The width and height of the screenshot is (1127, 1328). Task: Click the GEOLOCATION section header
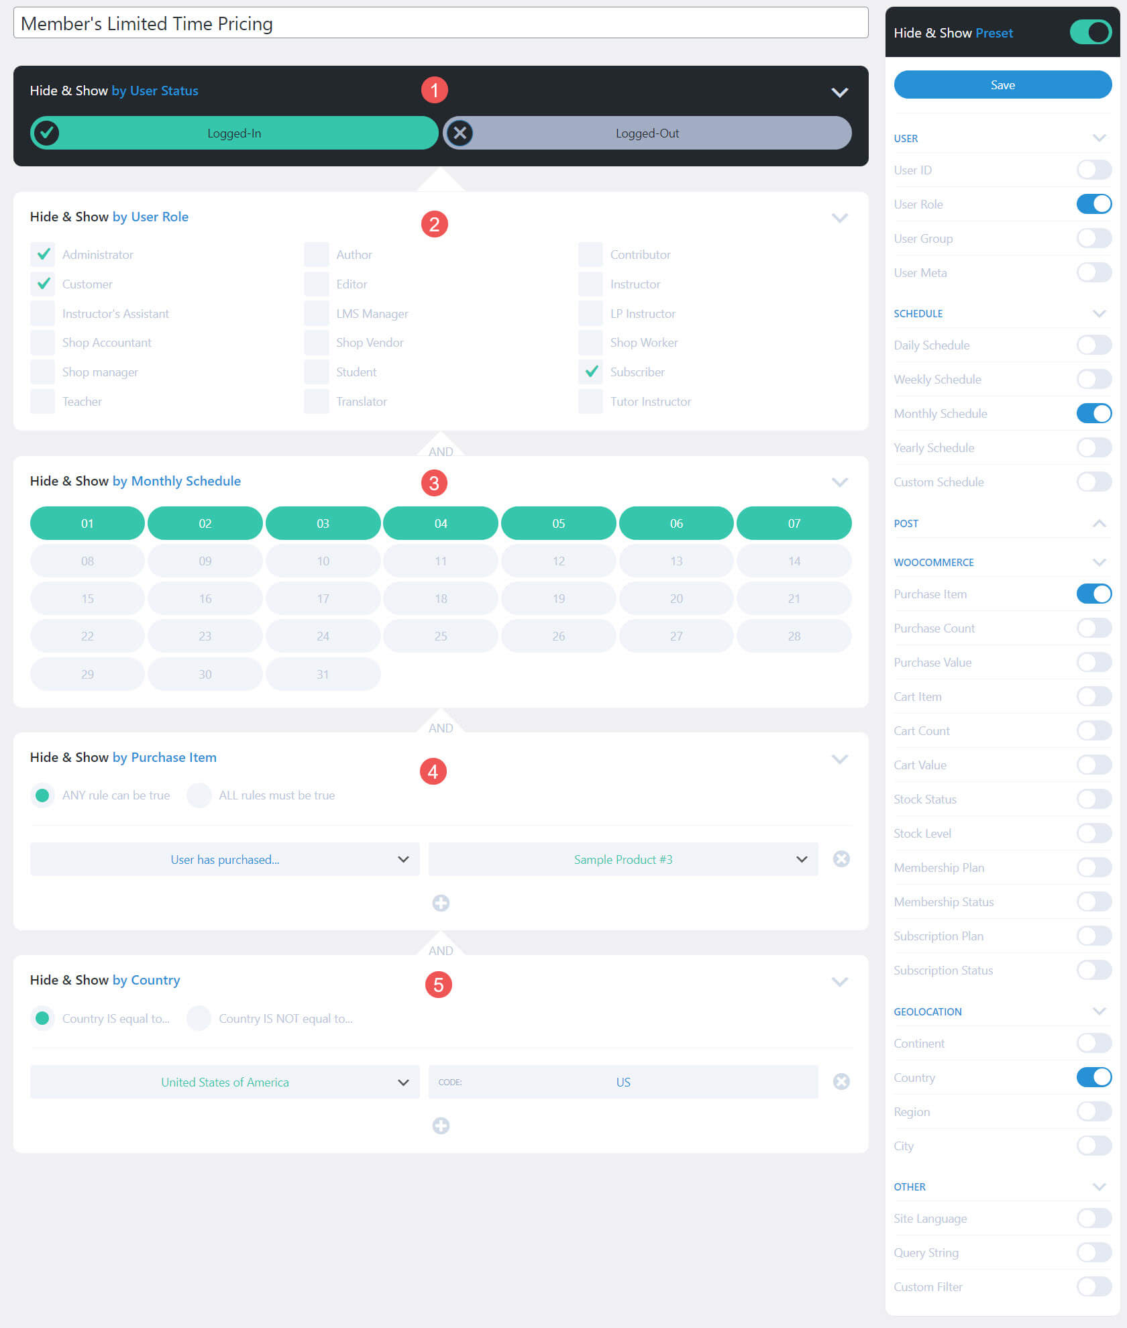click(928, 1011)
